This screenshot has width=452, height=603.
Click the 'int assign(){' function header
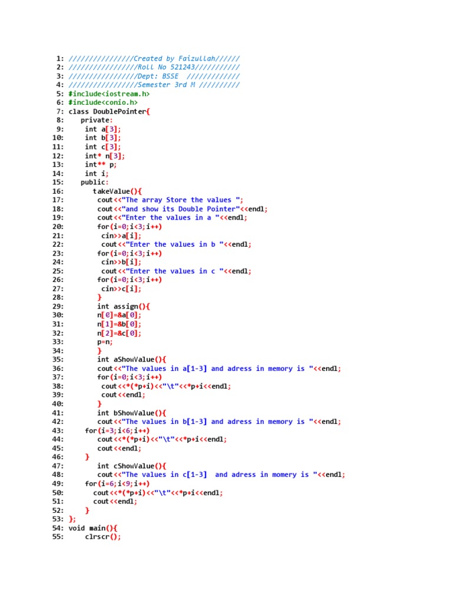[124, 306]
